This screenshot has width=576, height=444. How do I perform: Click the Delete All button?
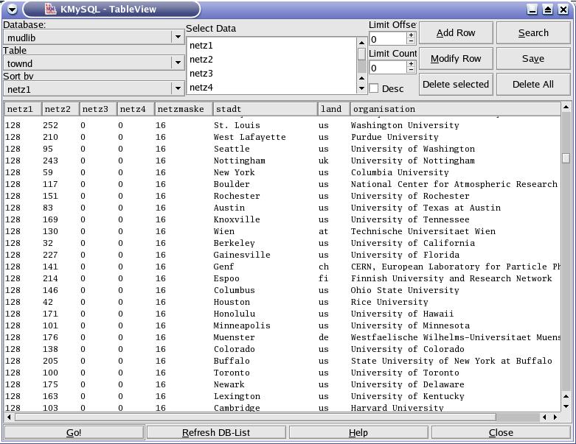tap(533, 85)
